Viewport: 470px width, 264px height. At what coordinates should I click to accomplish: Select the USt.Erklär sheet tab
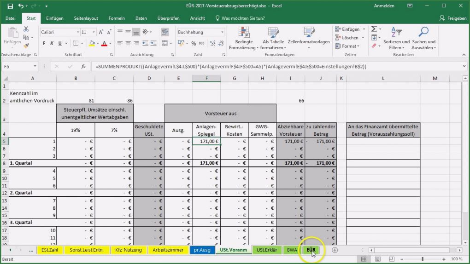coord(266,250)
